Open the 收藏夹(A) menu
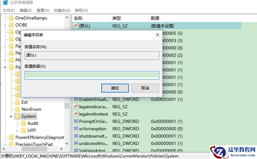257x159 pixels. point(62,11)
